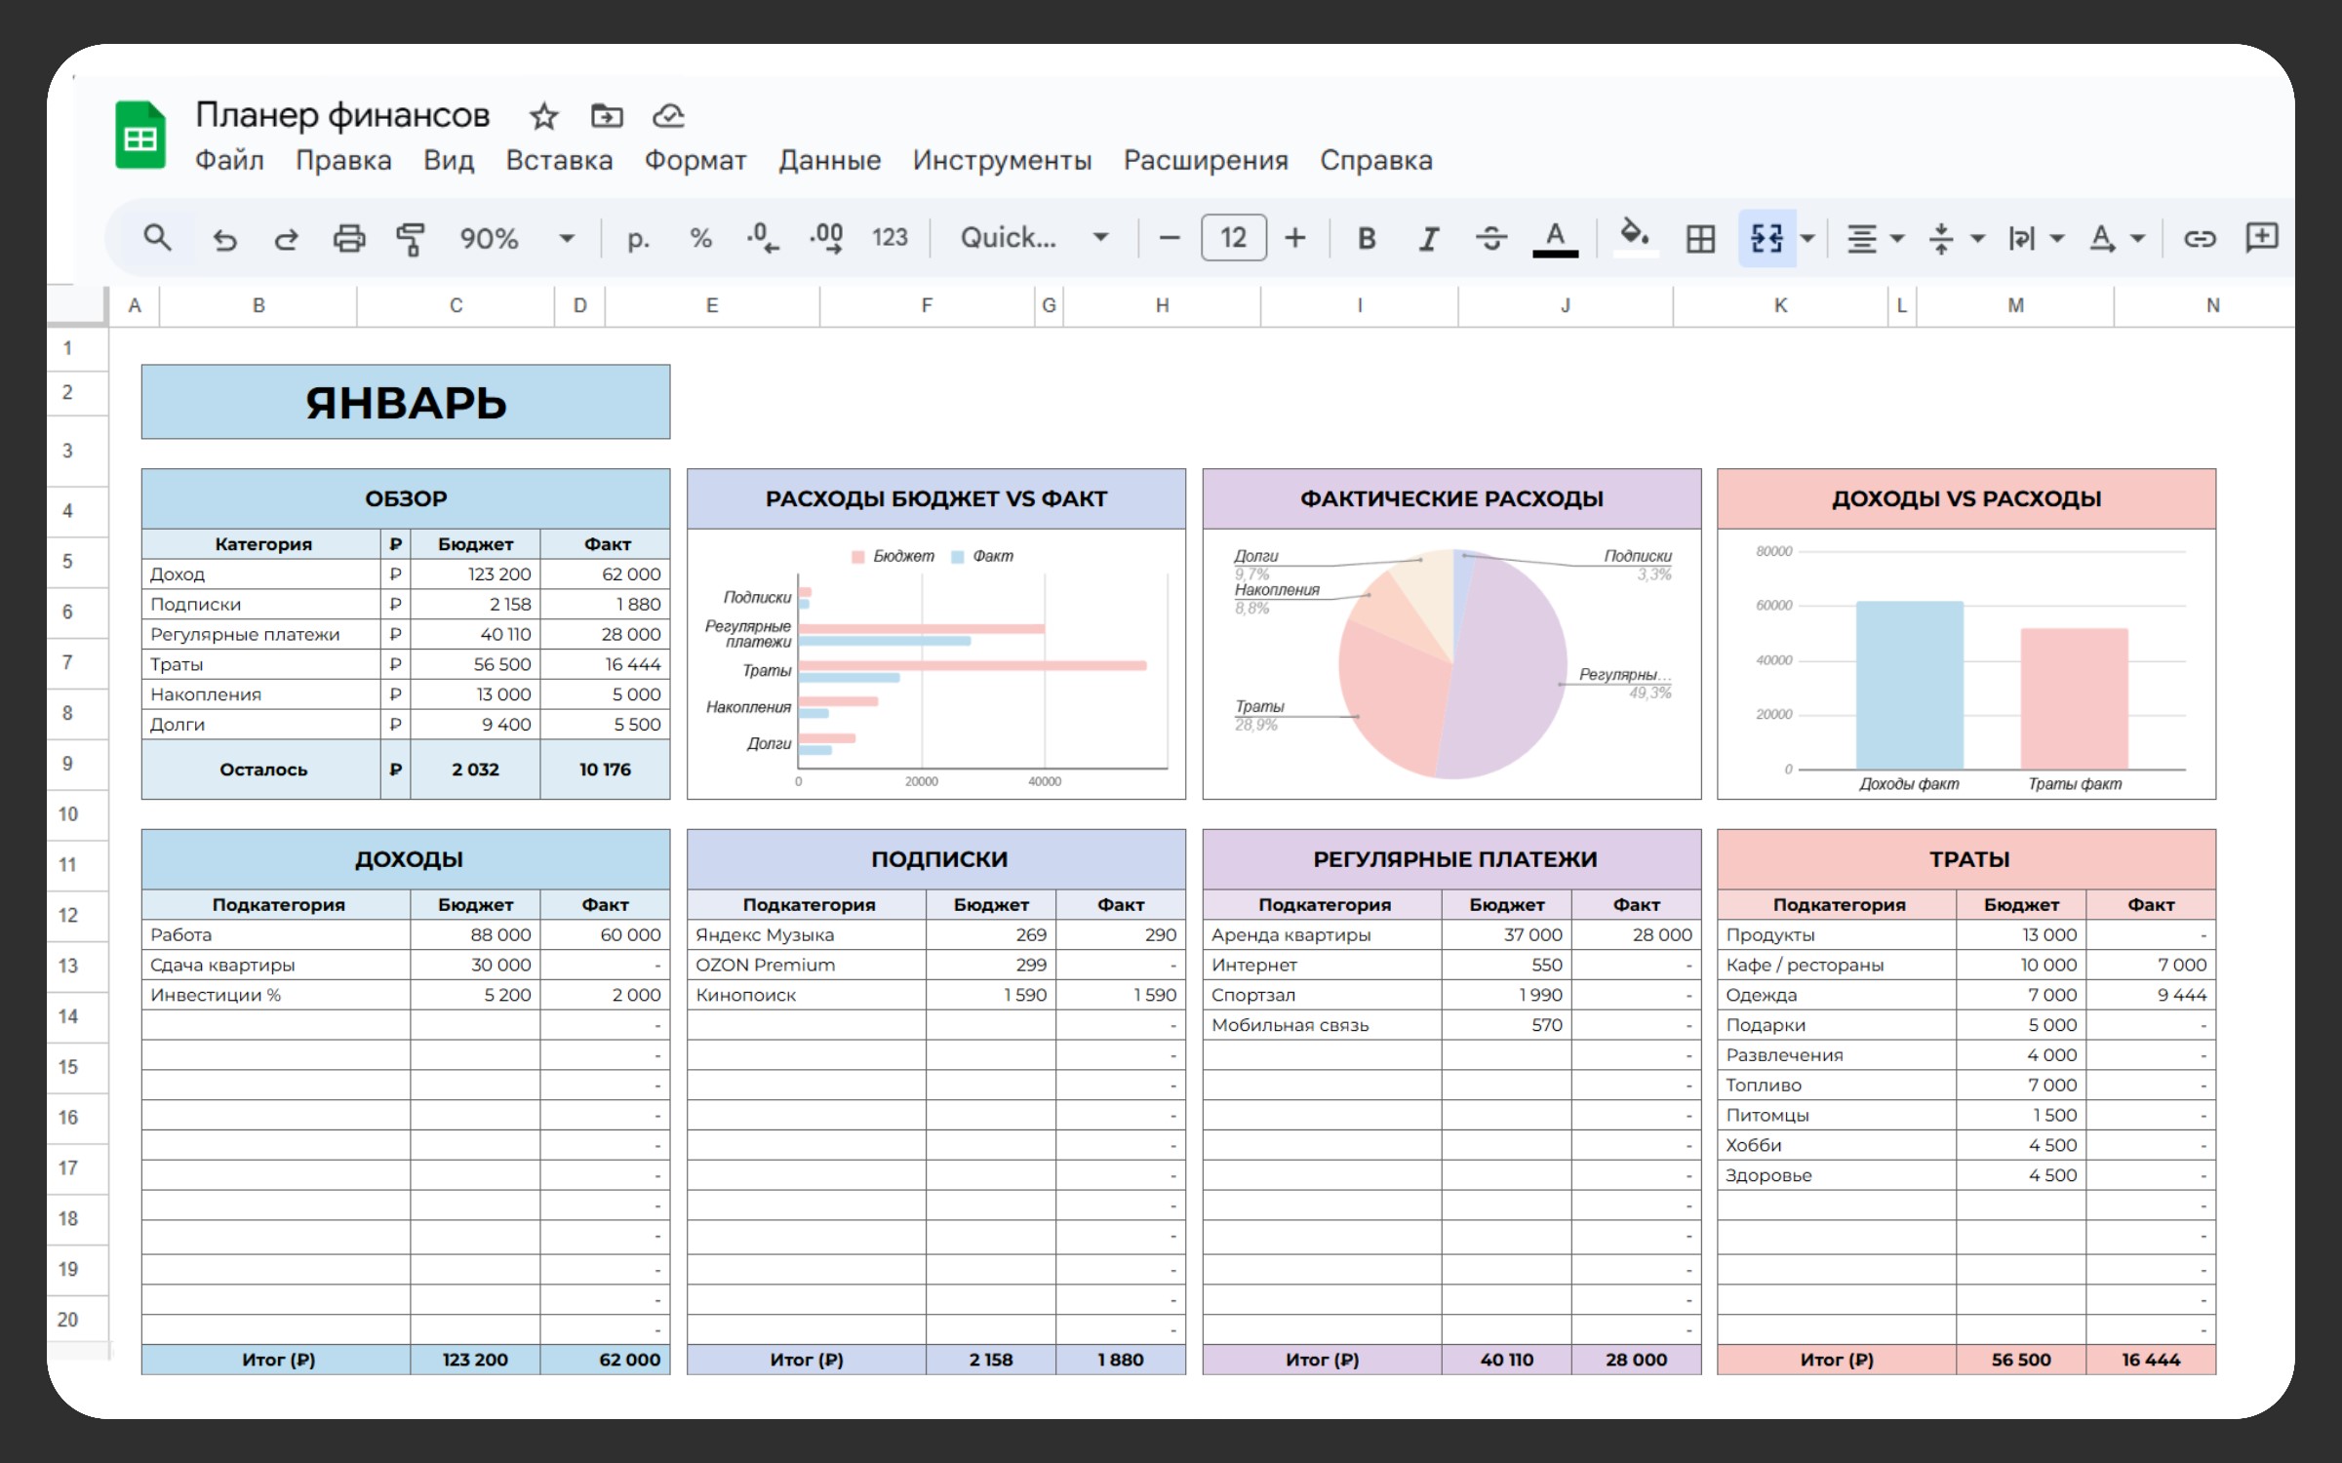
Task: Star the Планер финансов document
Action: (x=543, y=116)
